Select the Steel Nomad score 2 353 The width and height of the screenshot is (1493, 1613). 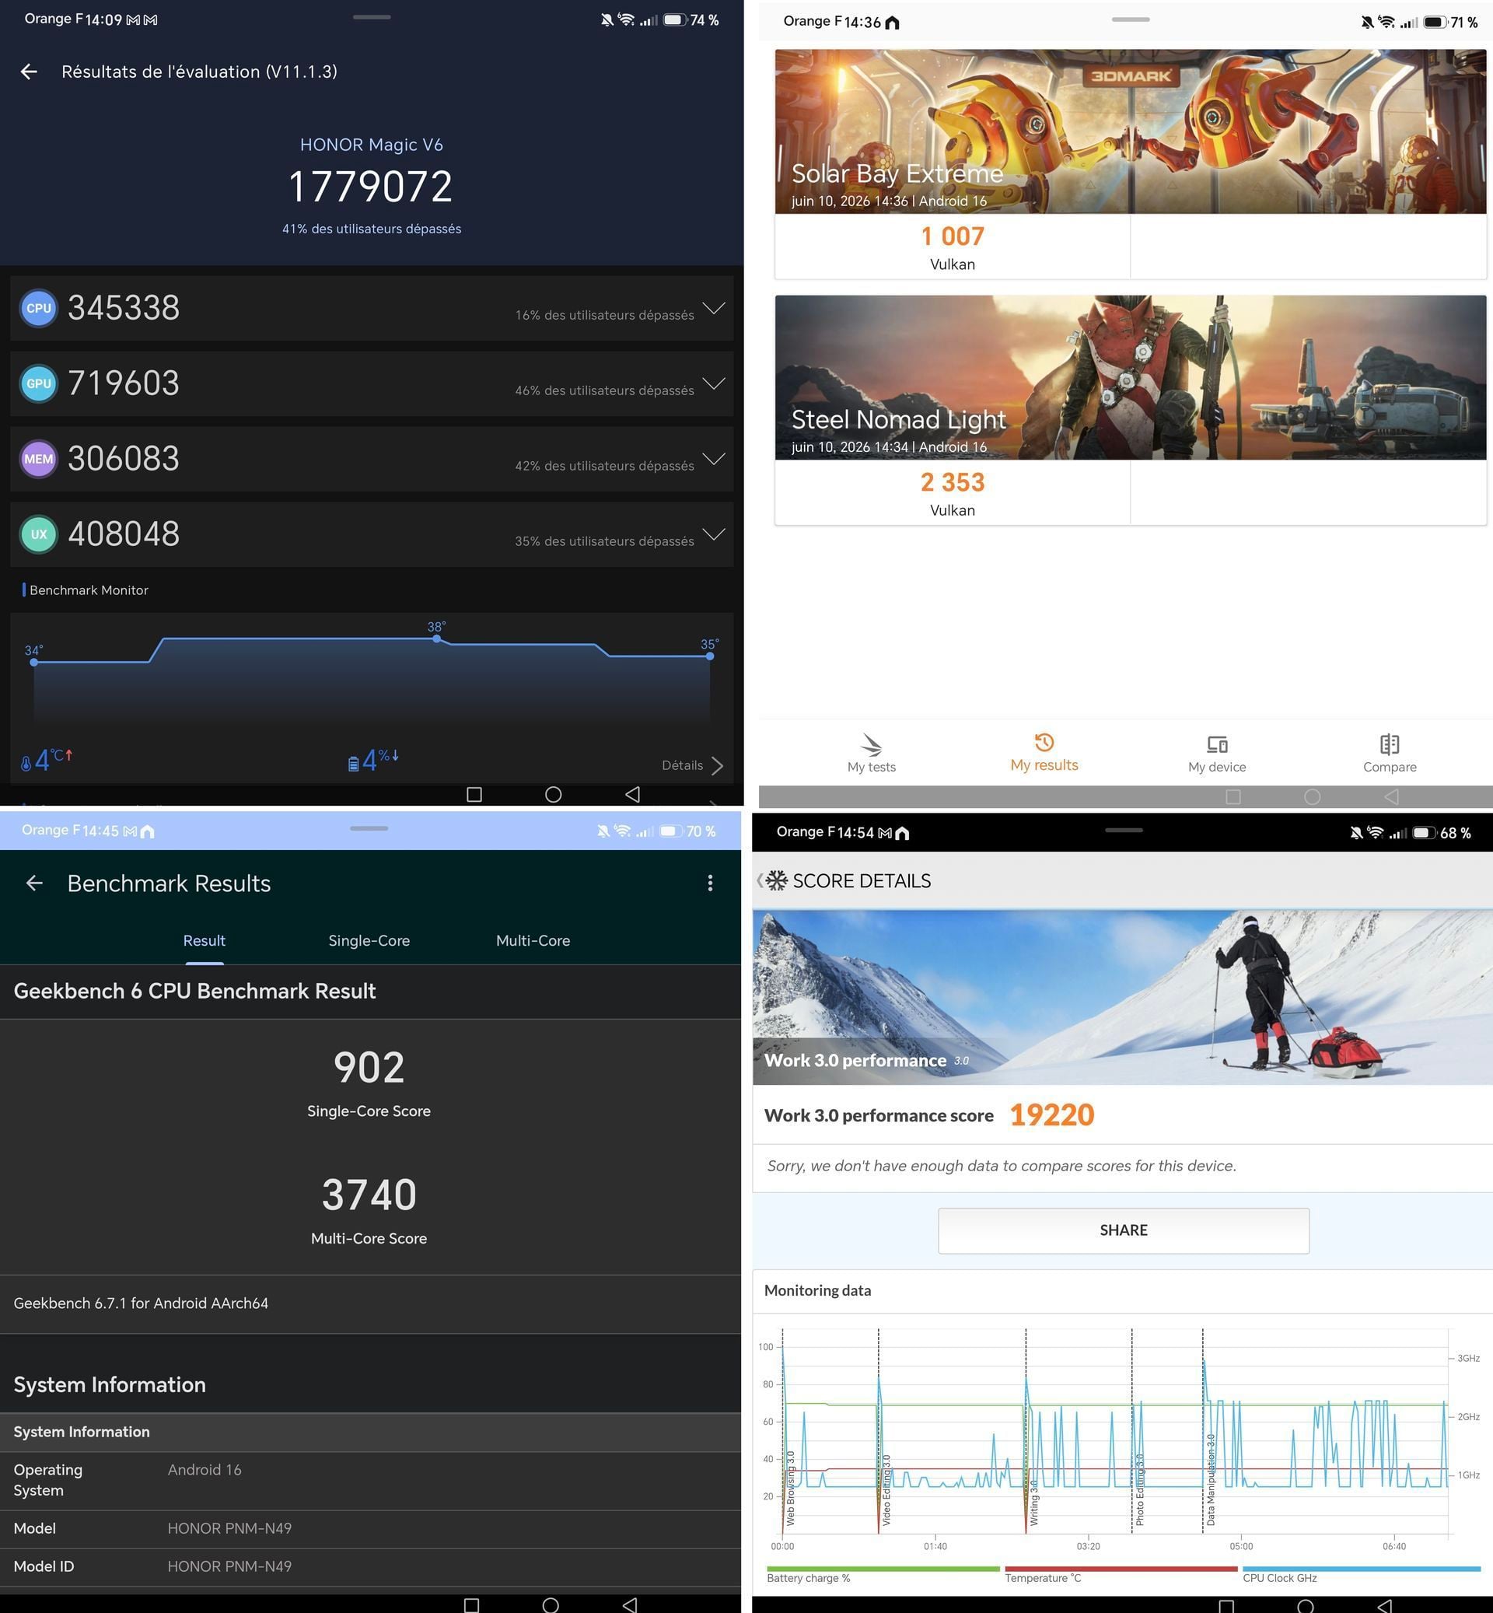[x=953, y=482]
